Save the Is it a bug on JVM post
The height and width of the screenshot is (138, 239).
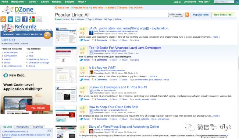[113, 80]
